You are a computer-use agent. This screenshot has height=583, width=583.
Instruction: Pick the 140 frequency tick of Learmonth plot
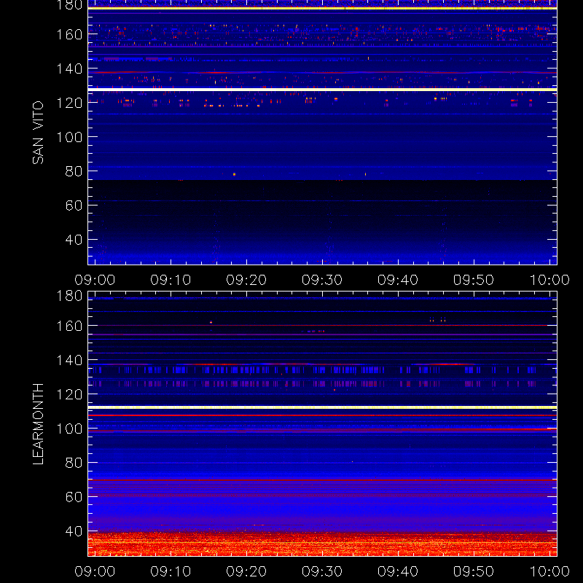tap(69, 360)
